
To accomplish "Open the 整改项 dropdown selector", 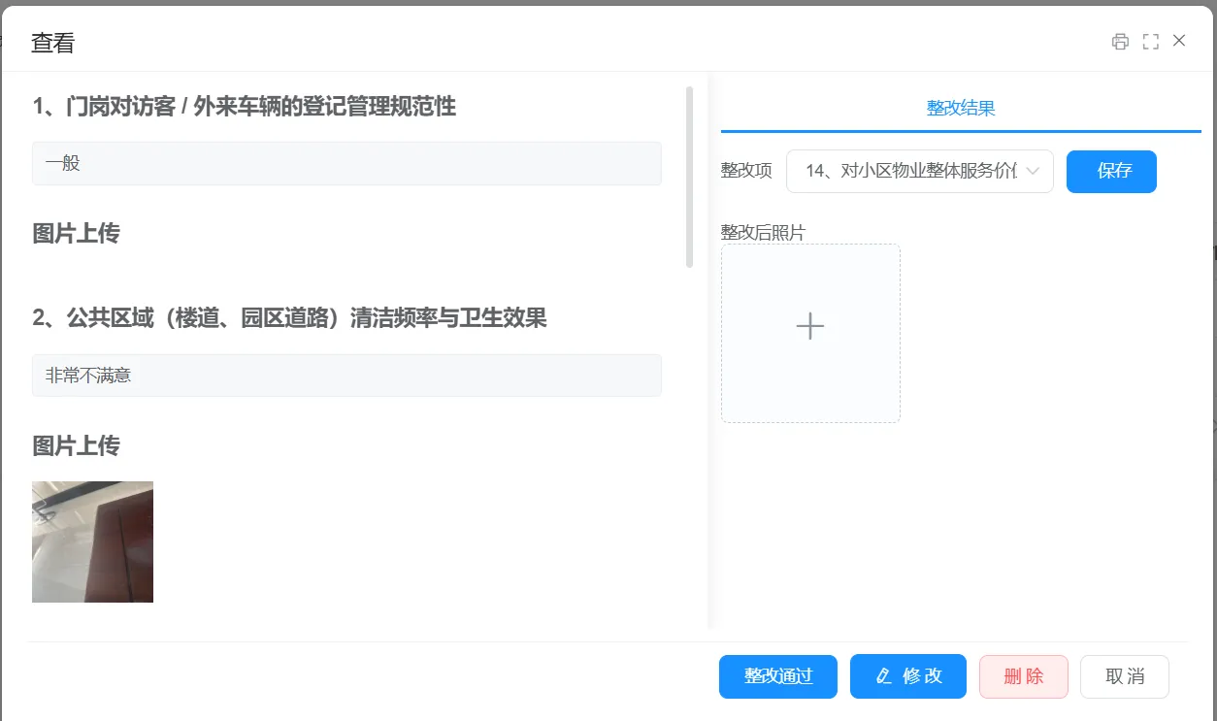I will (x=912, y=172).
